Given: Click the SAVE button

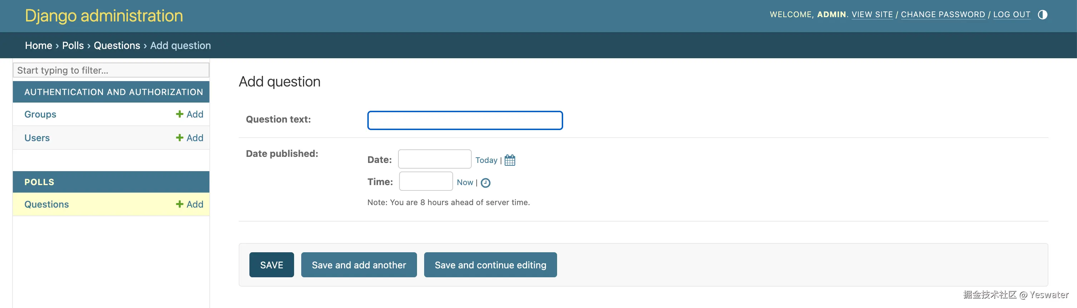Looking at the screenshot, I should [271, 265].
